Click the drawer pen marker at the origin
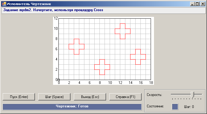This screenshot has height=114, width=207. (59, 80)
